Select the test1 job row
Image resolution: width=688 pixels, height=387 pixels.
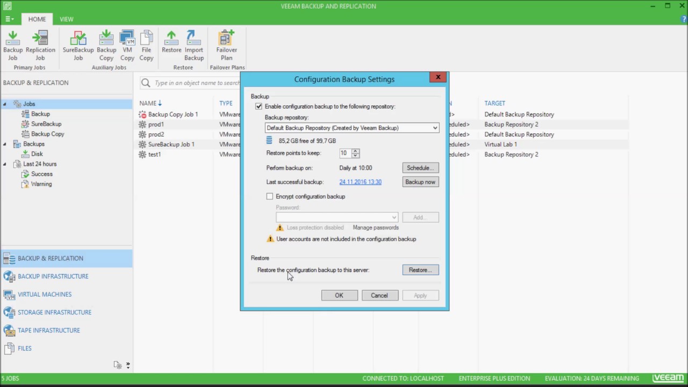click(154, 154)
